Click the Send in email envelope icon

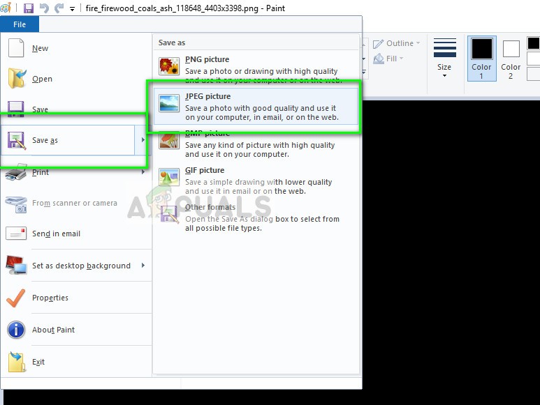(x=16, y=234)
